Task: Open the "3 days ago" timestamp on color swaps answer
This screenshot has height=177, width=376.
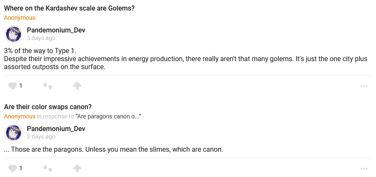Action: point(41,137)
